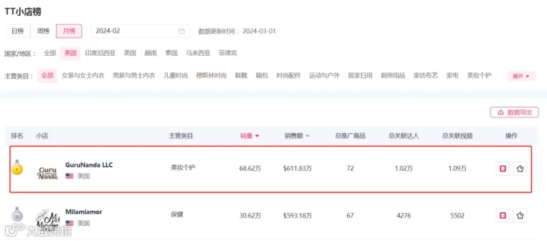Open the GuruNanda logo thumbnail
Screen dimensions: 547x241
47,173
